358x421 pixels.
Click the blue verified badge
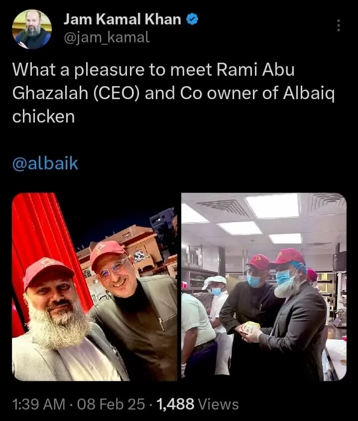tap(192, 19)
